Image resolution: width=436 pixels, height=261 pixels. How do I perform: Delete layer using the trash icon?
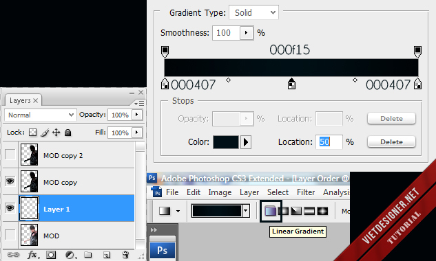(125, 255)
